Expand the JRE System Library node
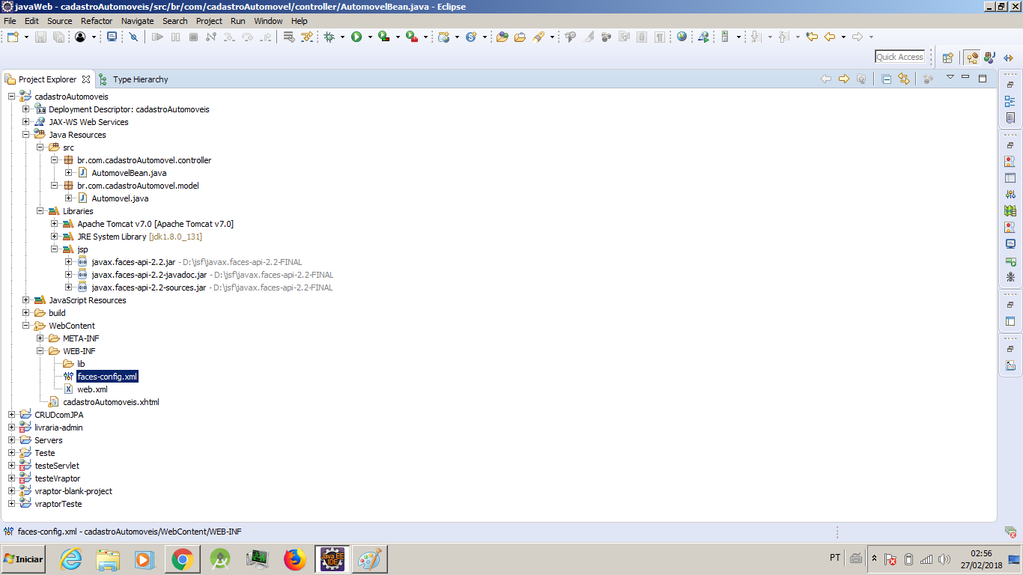Viewport: 1023px width, 575px height. point(55,237)
